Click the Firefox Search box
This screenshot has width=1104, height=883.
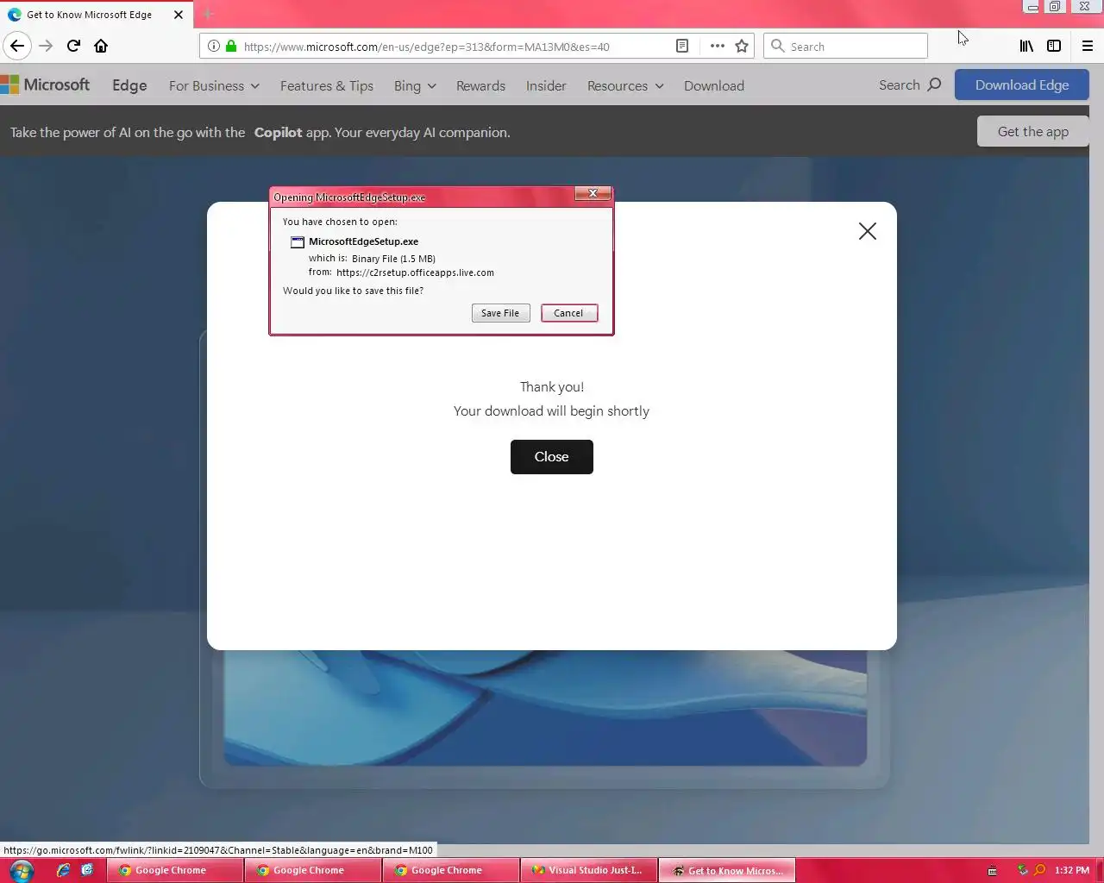click(845, 46)
